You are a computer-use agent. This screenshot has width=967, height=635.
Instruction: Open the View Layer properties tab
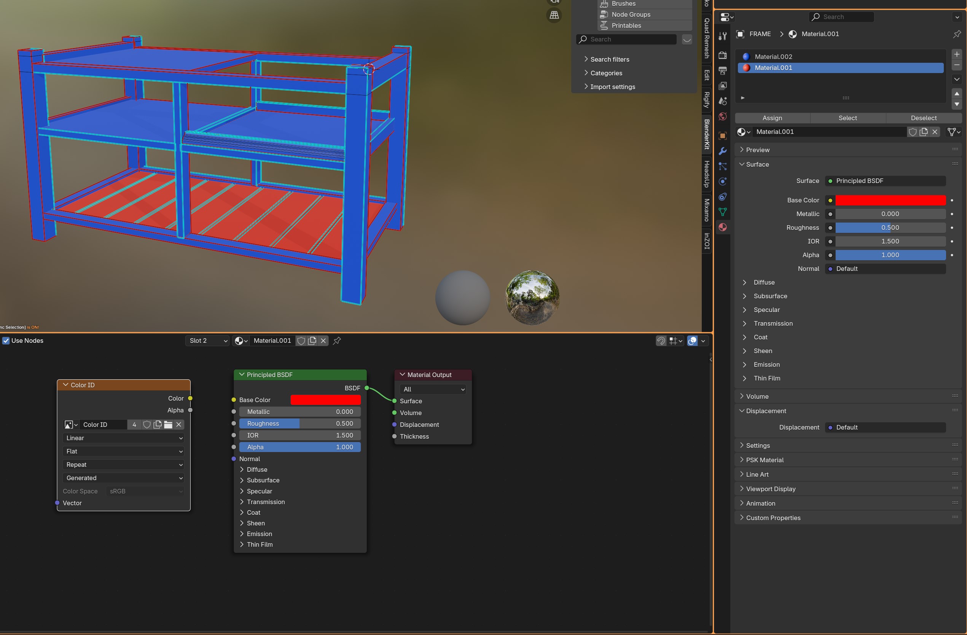[722, 86]
